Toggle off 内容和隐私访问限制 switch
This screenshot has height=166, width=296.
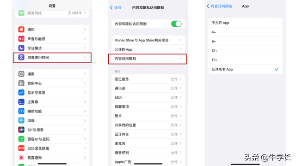click(176, 24)
